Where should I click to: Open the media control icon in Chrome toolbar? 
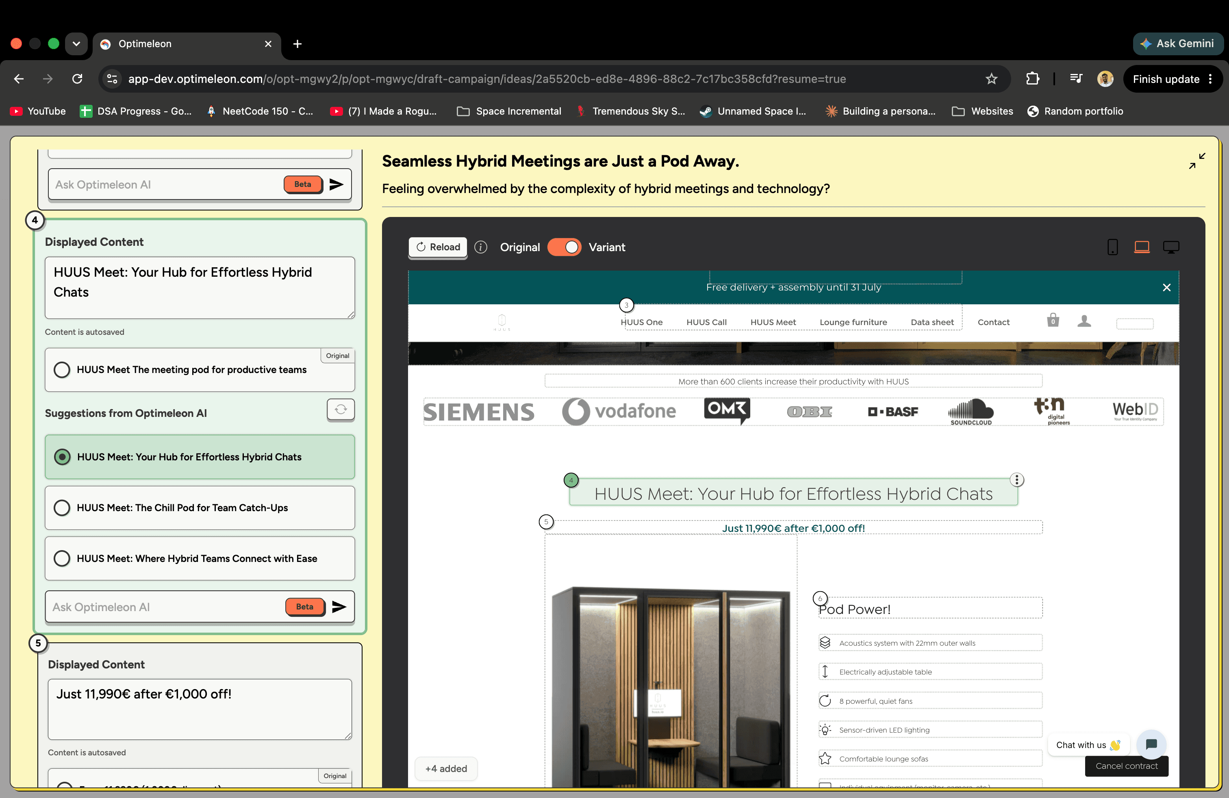1076,79
